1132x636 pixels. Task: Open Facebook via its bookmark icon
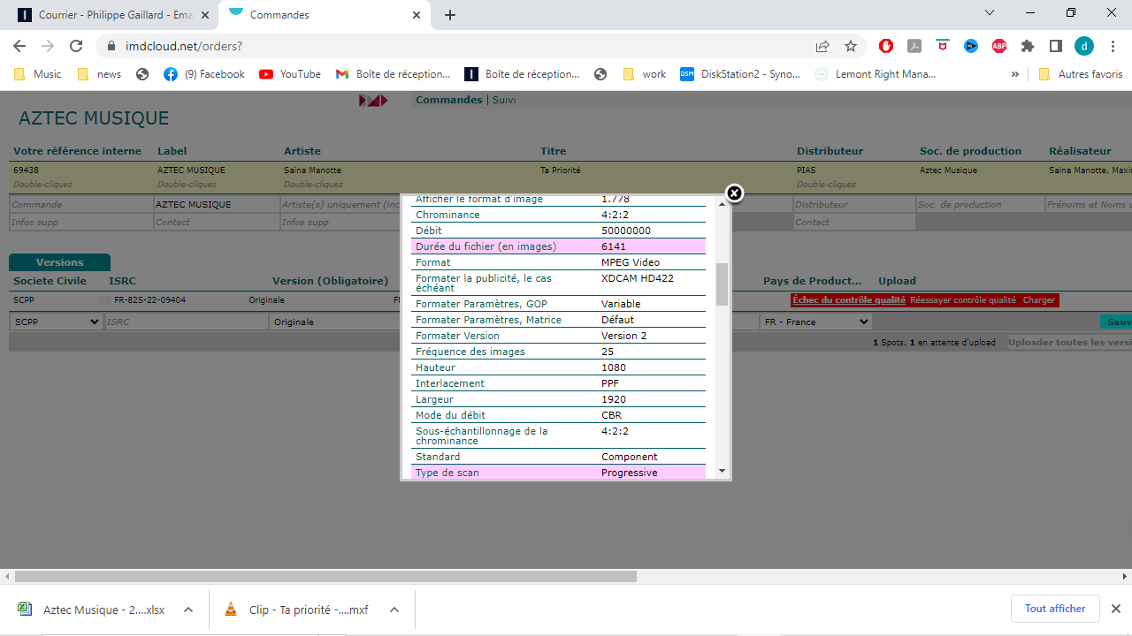pos(171,74)
